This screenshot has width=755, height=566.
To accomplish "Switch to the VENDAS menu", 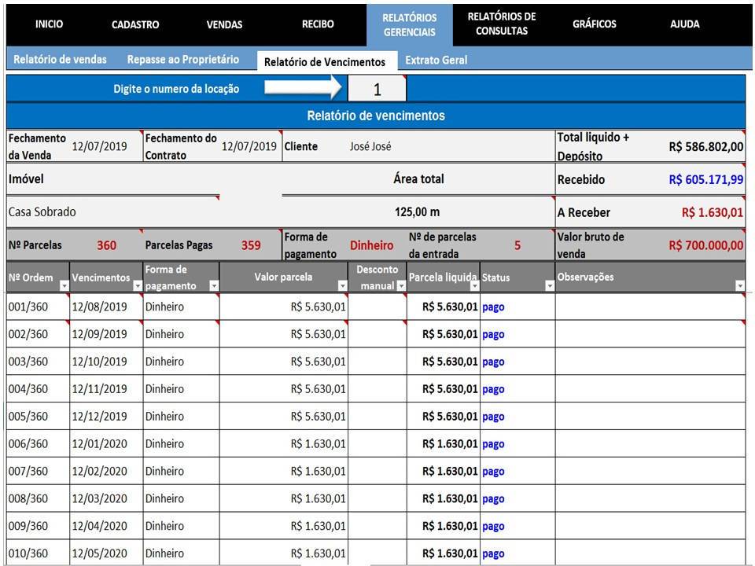I will click(224, 24).
